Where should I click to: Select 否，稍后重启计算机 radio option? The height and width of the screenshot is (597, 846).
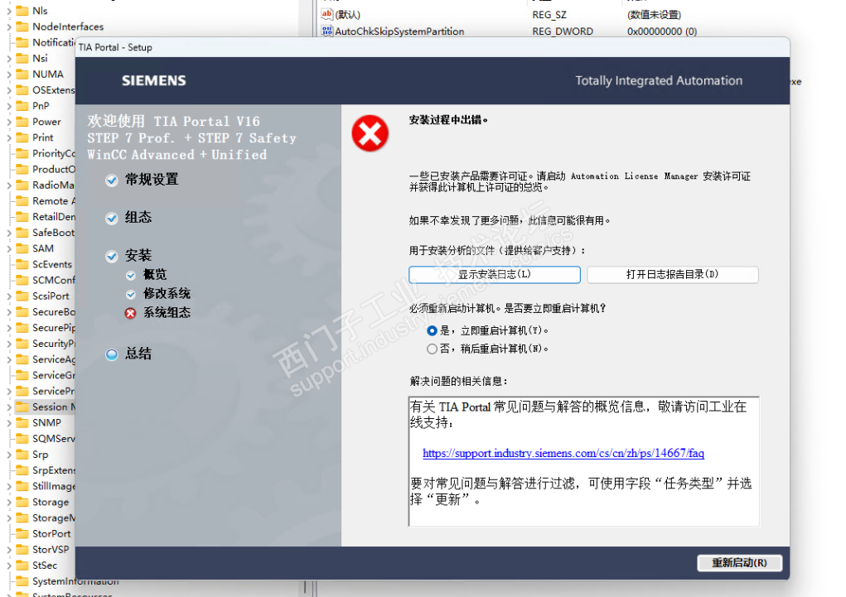[432, 349]
